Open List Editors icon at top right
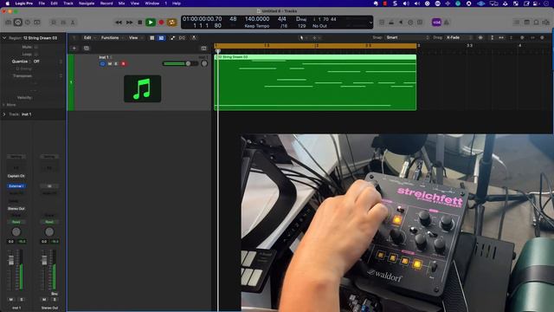This screenshot has width=554, height=312. tap(517, 23)
